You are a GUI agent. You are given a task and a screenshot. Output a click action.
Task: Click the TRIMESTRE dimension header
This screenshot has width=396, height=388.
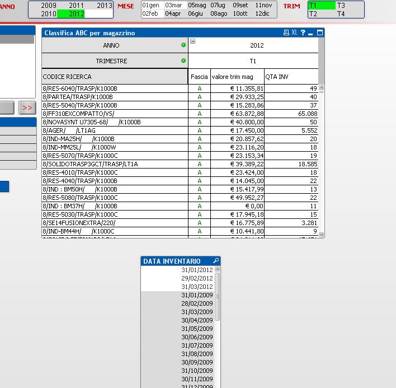click(111, 60)
